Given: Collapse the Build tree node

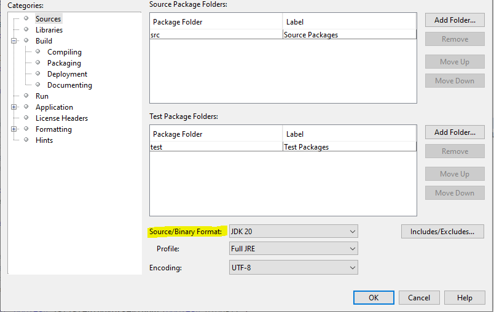Looking at the screenshot, I should 14,41.
